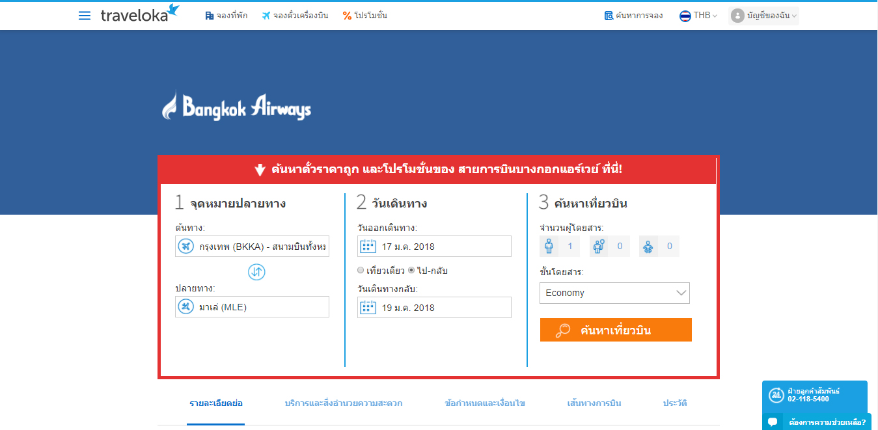The height and width of the screenshot is (430, 878).
Task: Open the THB currency dropdown
Action: tap(698, 16)
